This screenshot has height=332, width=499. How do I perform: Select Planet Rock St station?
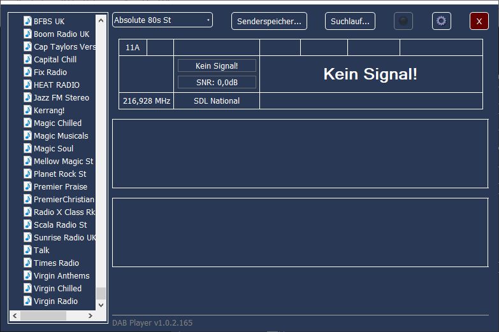[x=60, y=174]
